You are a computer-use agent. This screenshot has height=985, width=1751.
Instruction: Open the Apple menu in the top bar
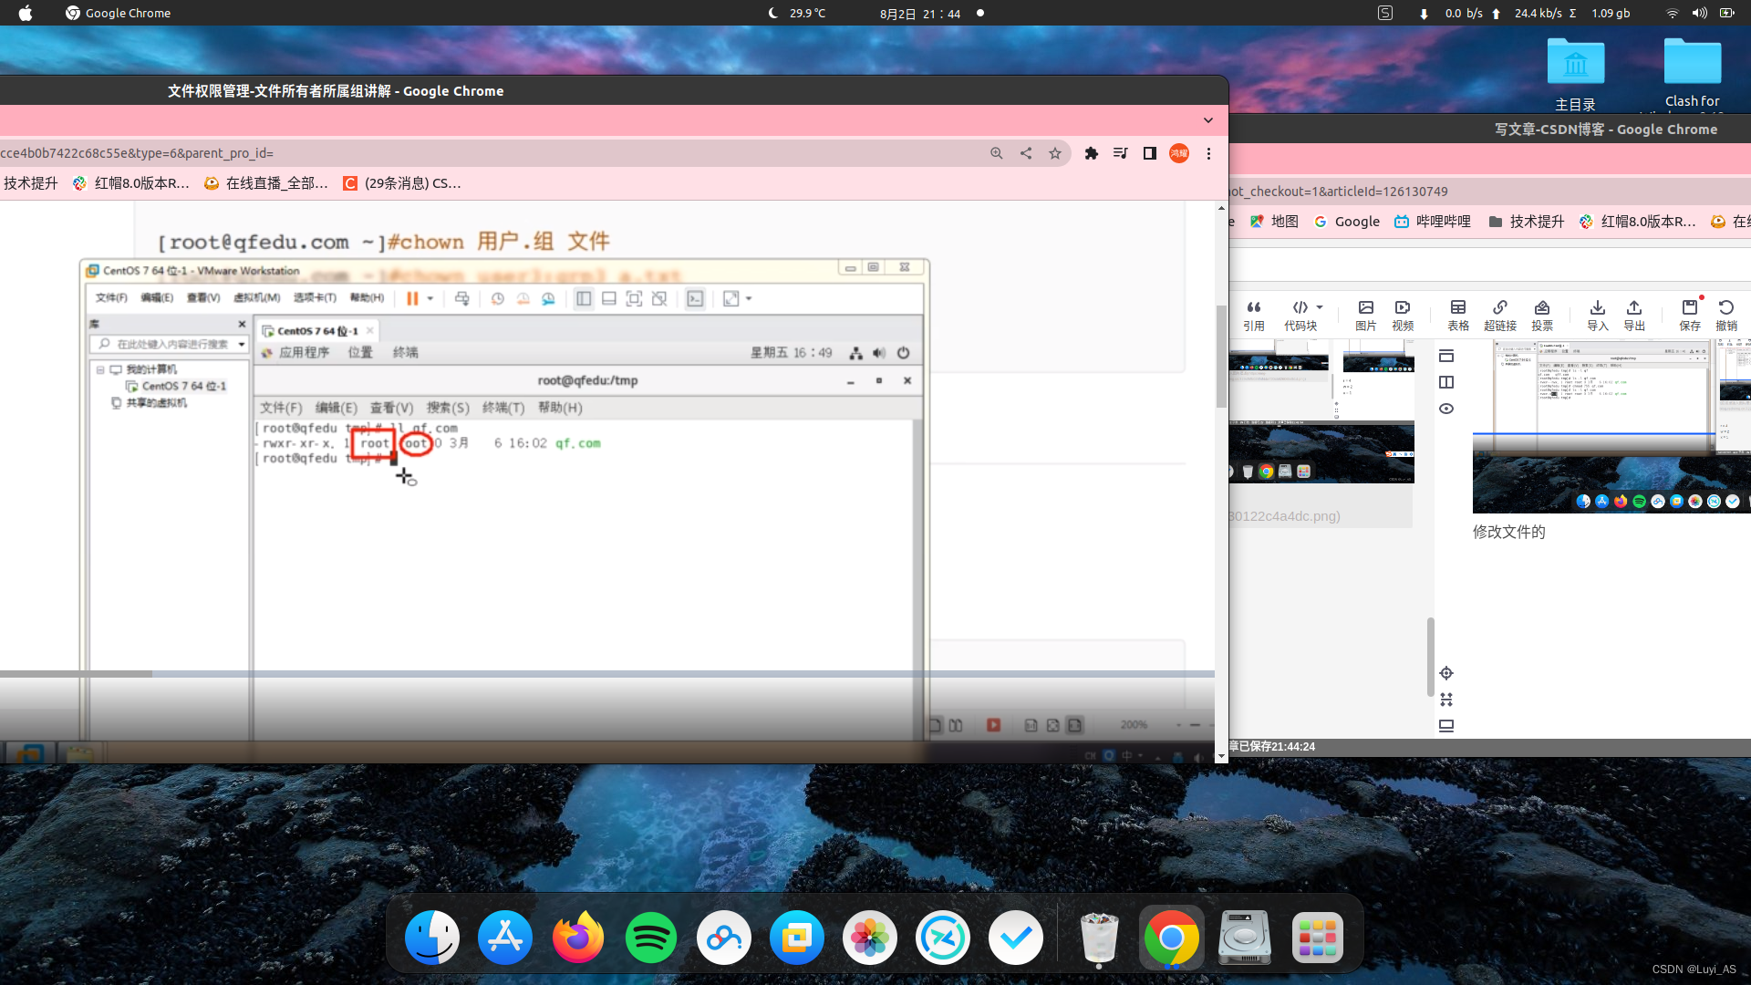tap(26, 13)
